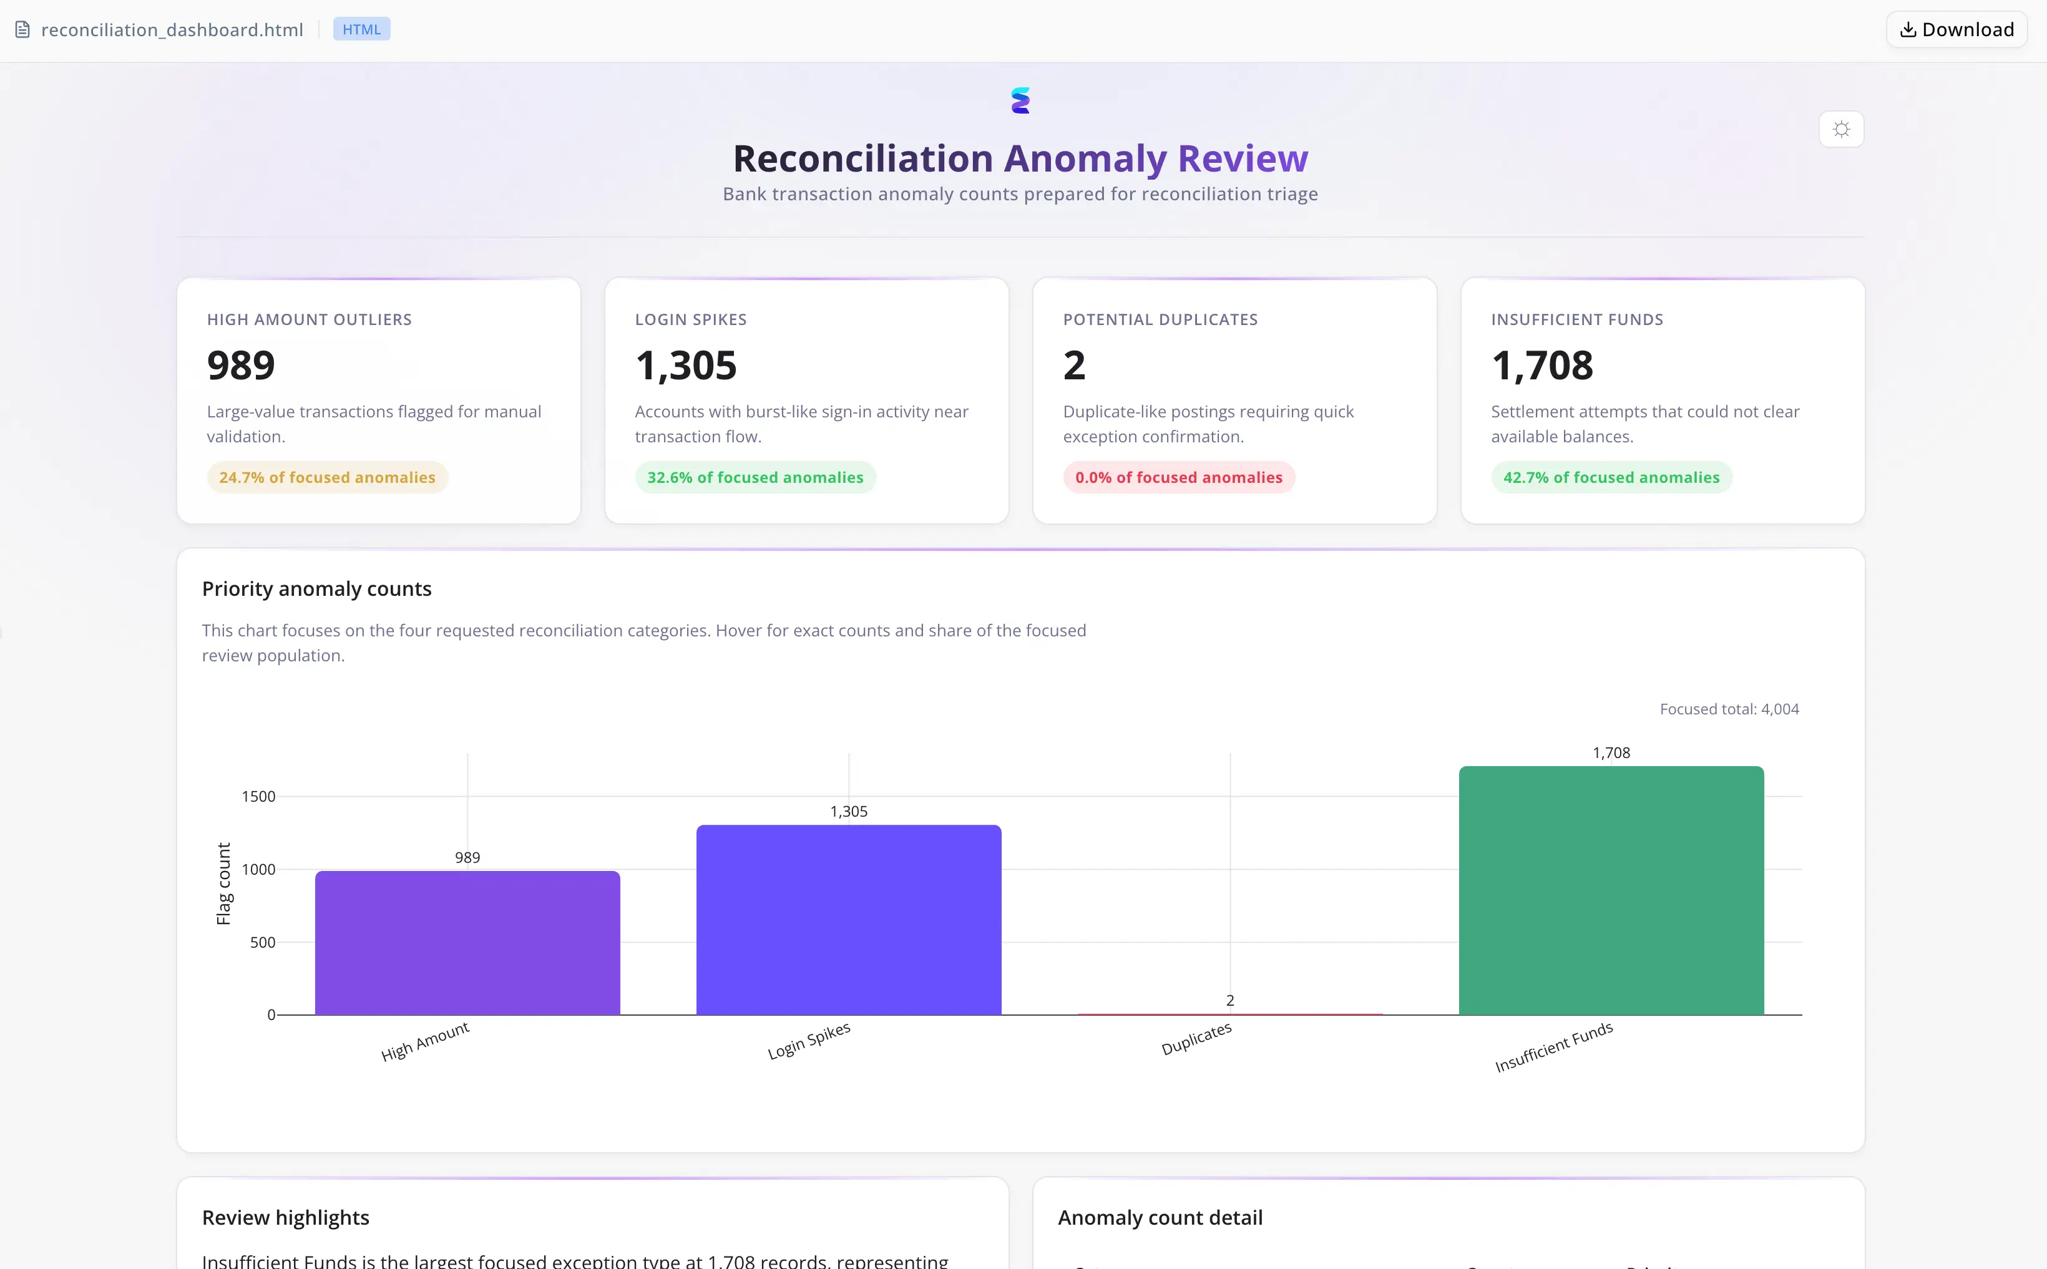Click the Potential Duplicates card description text
Screen dimensions: 2047x1269
coord(1209,424)
